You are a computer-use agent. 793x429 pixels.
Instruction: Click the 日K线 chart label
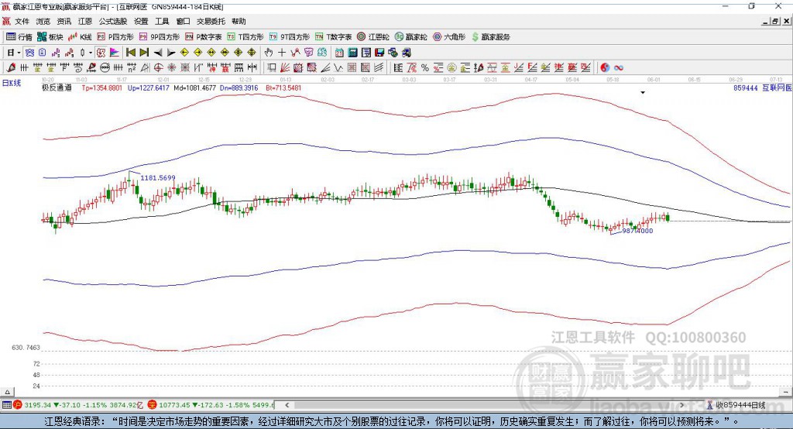[12, 83]
